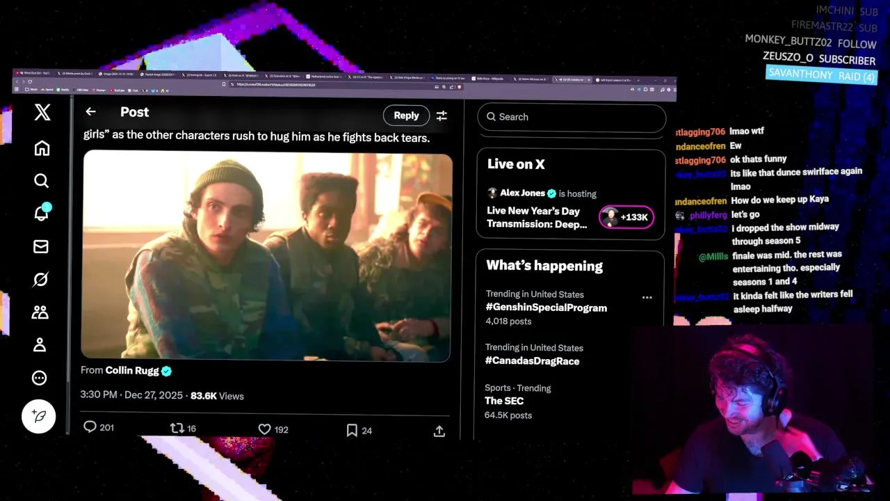Viewport: 890px width, 501px height.
Task: Open Collin Rugg profile link
Action: 132,371
